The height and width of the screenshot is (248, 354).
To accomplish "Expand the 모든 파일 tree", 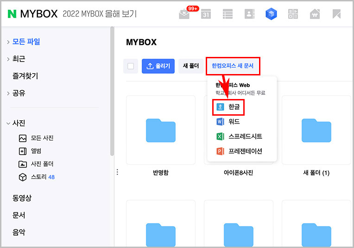I will [x=8, y=42].
